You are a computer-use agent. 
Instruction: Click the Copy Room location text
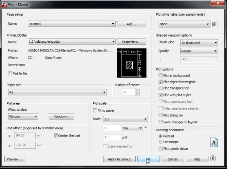[53, 58]
